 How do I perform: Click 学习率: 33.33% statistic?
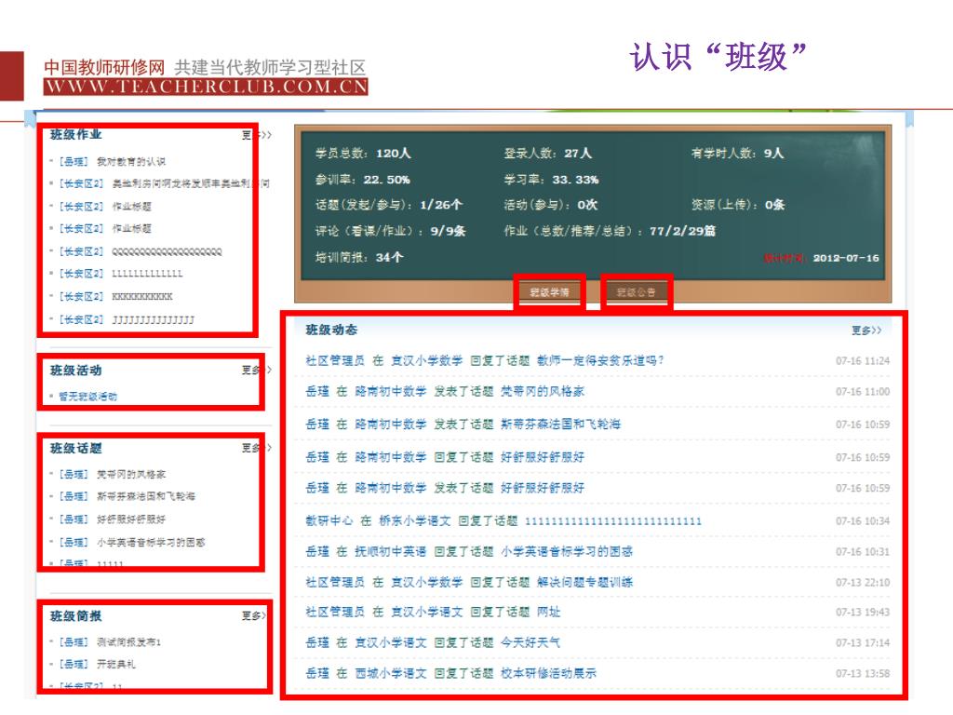(x=551, y=180)
